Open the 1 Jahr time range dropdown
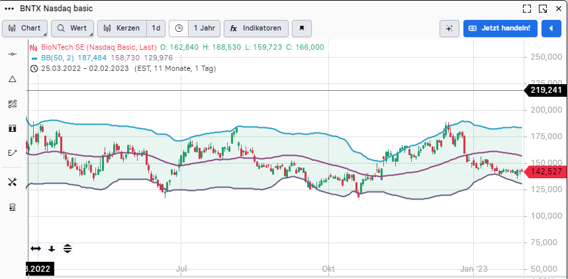The height and width of the screenshot is (279, 568). [203, 28]
